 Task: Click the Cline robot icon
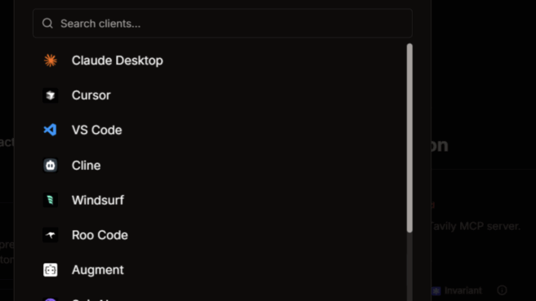tap(51, 165)
